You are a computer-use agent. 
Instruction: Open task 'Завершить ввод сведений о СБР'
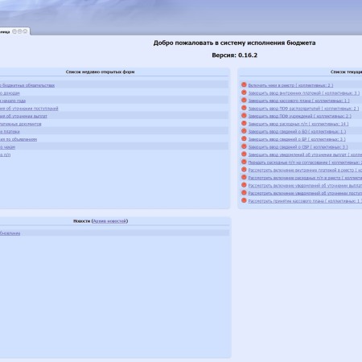(298, 147)
